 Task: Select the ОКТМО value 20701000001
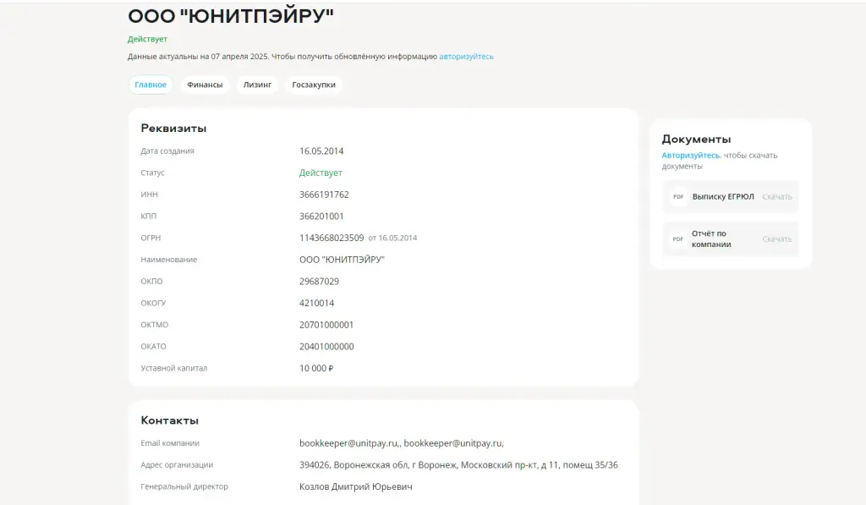pyautogui.click(x=326, y=325)
